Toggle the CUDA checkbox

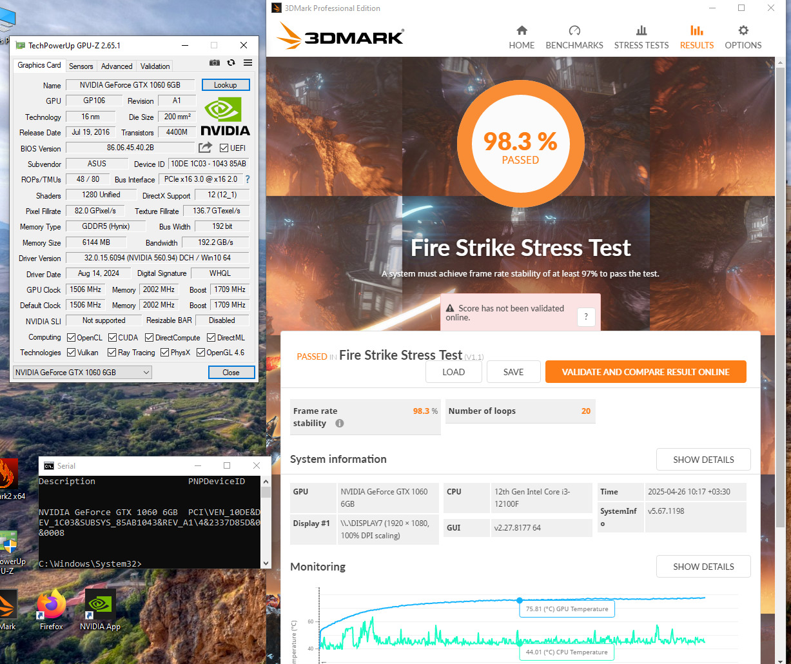(113, 337)
